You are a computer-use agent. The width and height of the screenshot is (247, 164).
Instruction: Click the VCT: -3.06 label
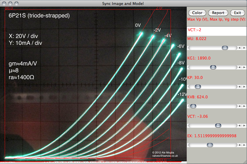point(198,116)
